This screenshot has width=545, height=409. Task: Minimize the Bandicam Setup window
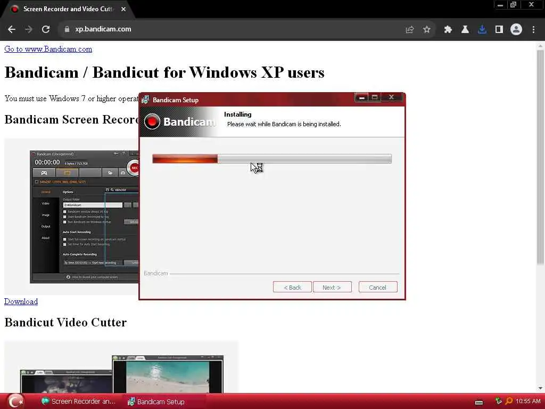361,97
